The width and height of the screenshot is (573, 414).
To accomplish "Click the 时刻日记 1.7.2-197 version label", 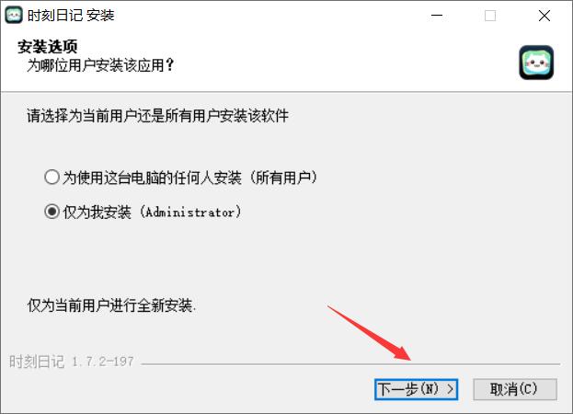I will coord(72,362).
